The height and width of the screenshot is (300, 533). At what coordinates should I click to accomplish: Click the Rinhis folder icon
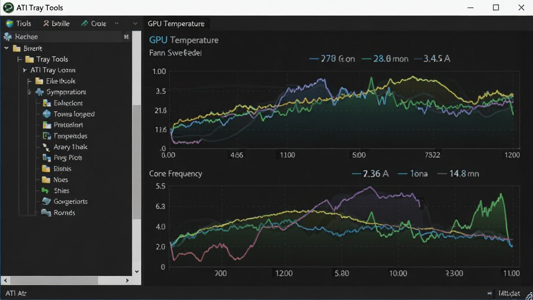coord(46,168)
